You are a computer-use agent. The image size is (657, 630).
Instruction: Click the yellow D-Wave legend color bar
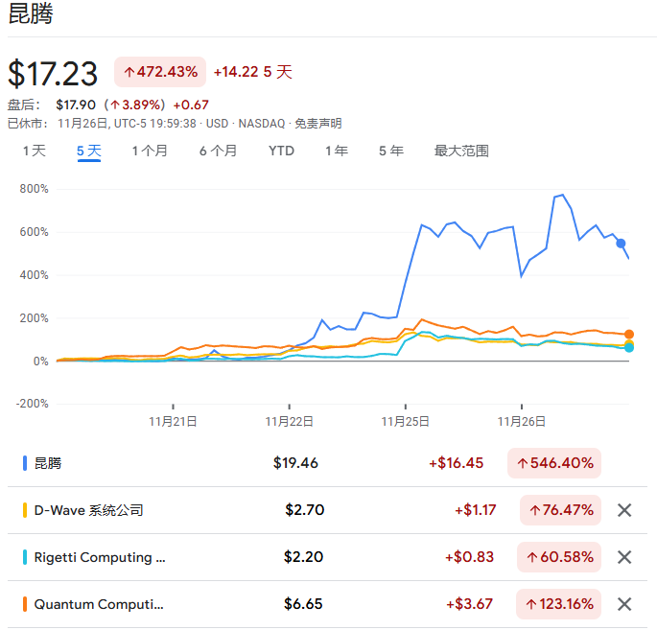coord(25,510)
